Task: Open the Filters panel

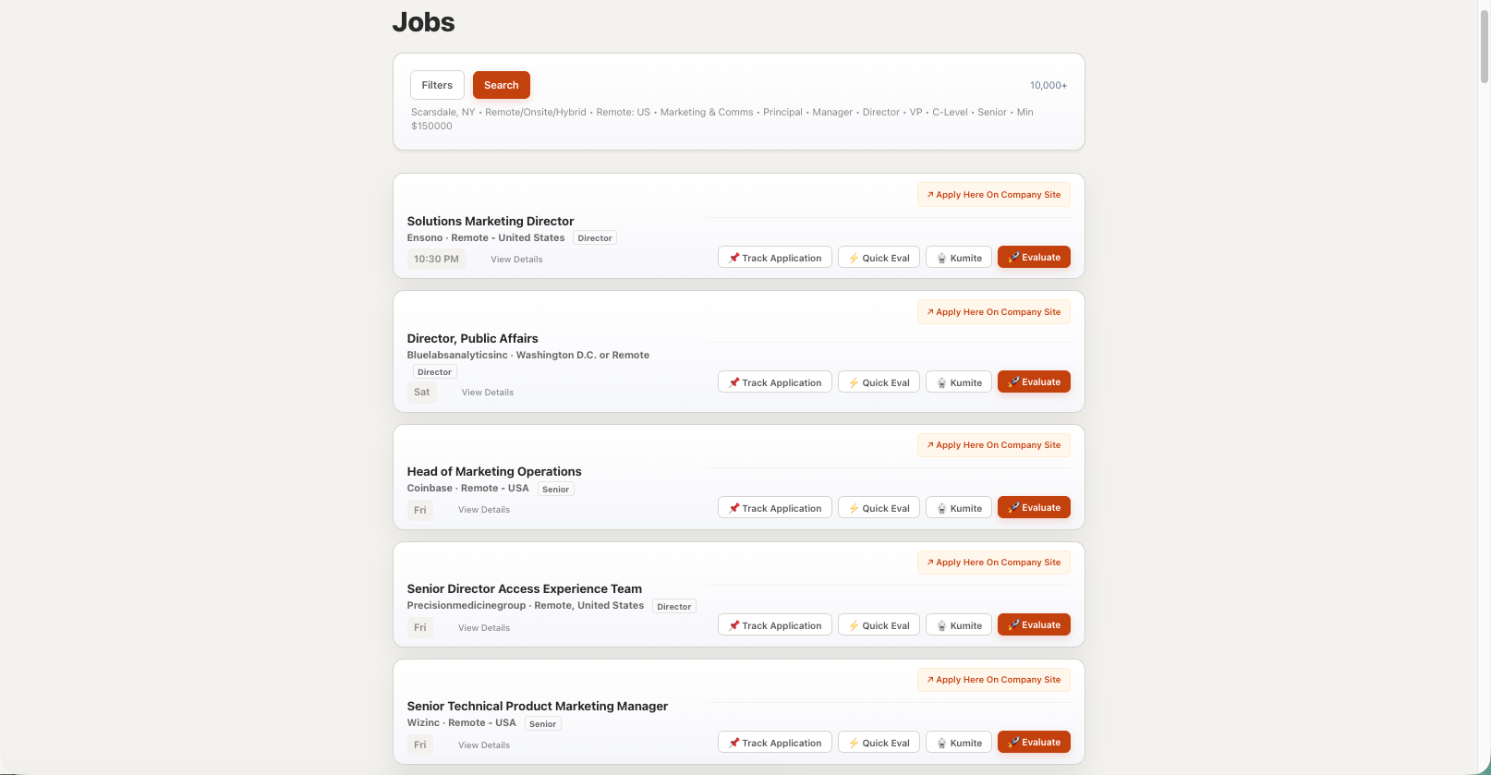Action: tap(437, 84)
